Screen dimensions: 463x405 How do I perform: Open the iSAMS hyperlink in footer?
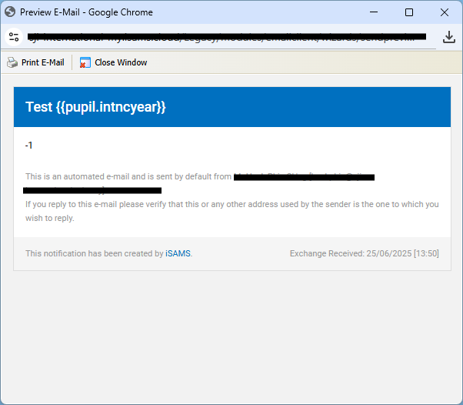pos(178,253)
